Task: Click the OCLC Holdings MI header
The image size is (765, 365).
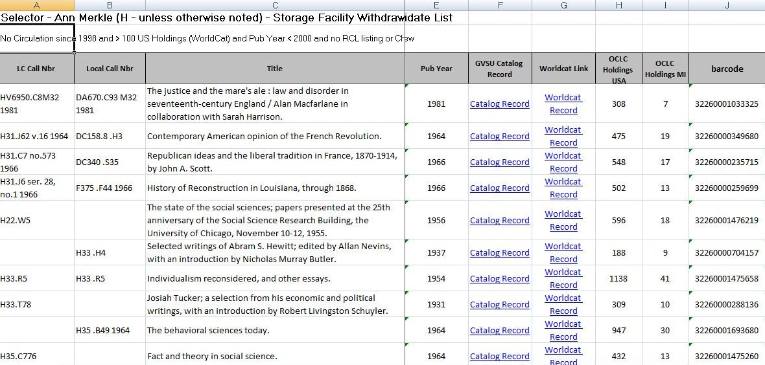Action: [665, 69]
